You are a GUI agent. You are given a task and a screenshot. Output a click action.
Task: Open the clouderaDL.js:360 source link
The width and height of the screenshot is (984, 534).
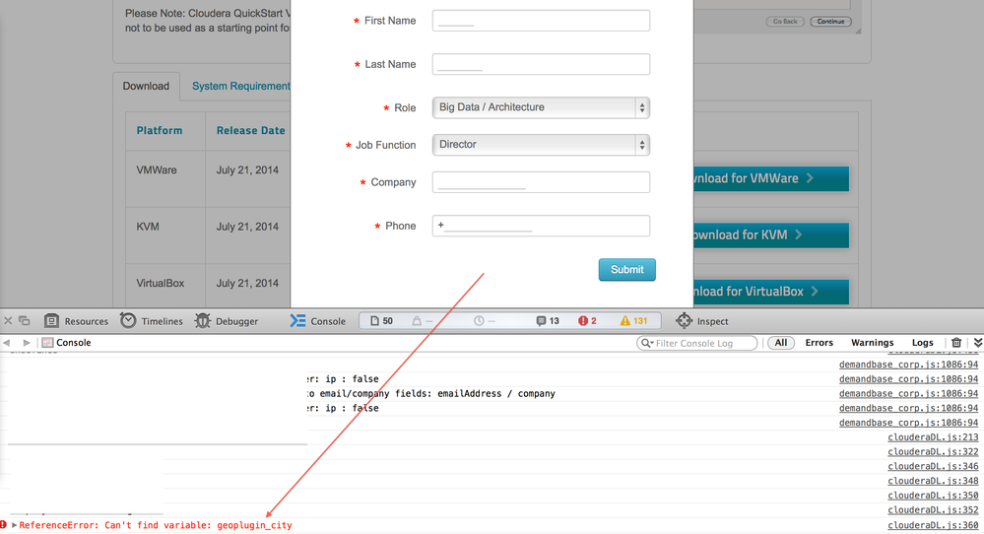tap(933, 525)
